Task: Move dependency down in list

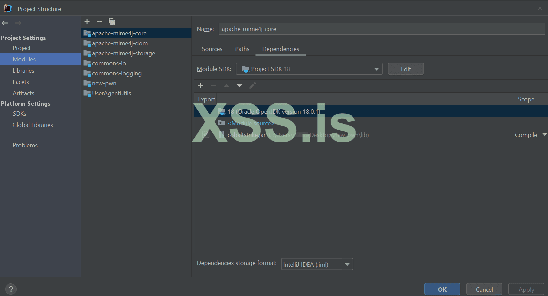Action: click(x=239, y=86)
